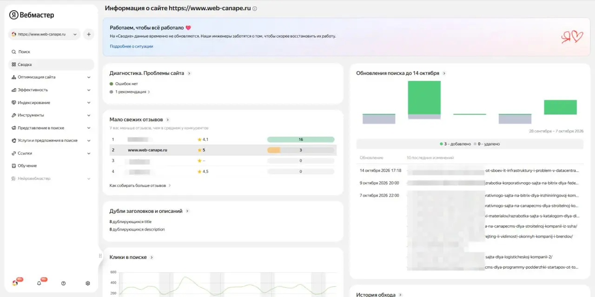Open Индексирование menu label
Image resolution: width=595 pixels, height=297 pixels.
click(34, 102)
